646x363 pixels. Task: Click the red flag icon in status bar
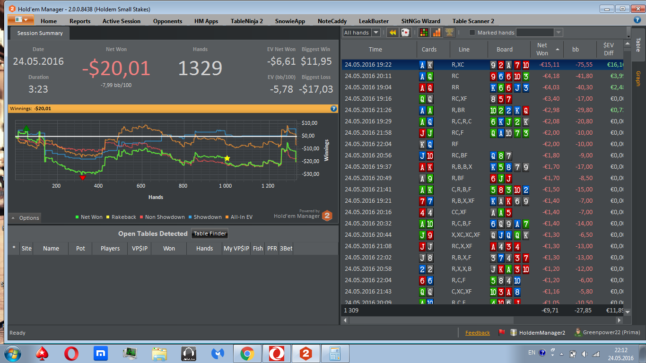[502, 333]
